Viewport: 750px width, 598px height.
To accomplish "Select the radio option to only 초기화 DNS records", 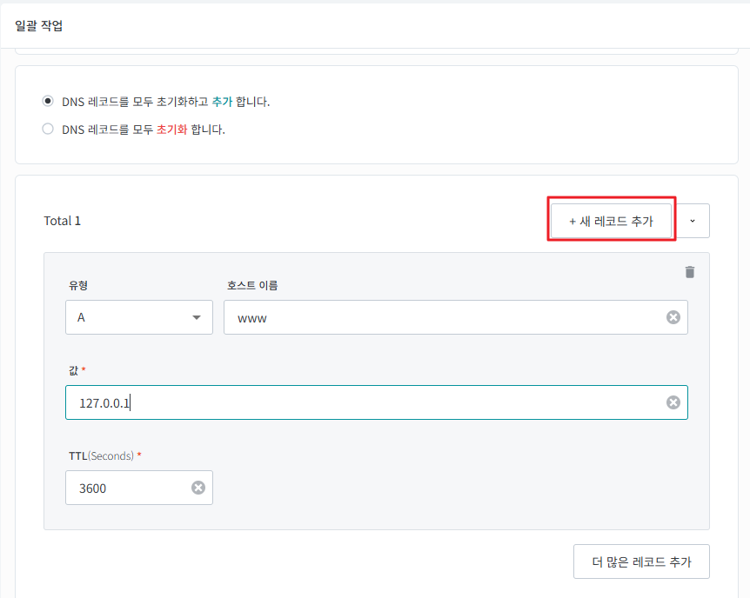I will [x=48, y=130].
